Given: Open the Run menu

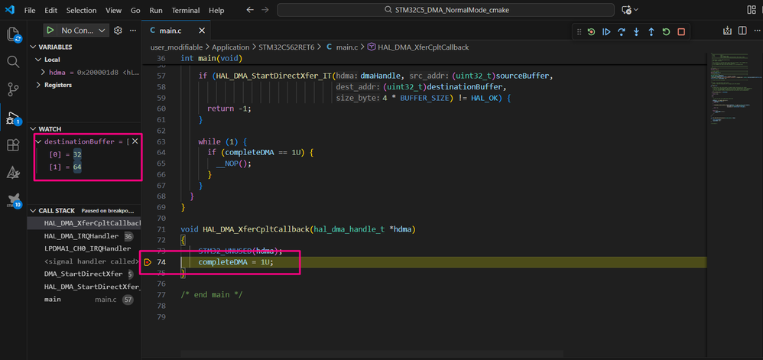Looking at the screenshot, I should click(156, 10).
